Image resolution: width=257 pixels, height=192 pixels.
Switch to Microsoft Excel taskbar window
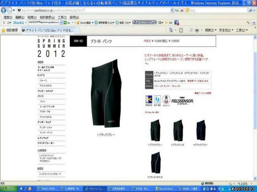(166, 189)
